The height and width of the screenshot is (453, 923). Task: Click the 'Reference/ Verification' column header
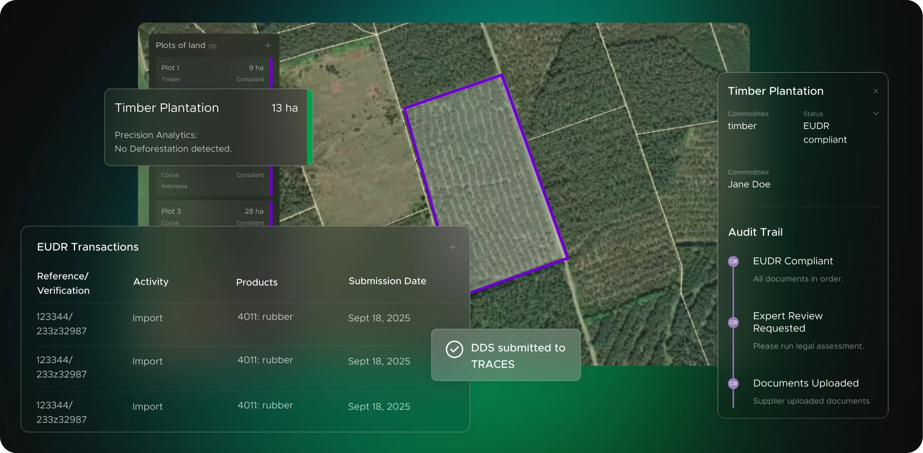click(x=63, y=283)
